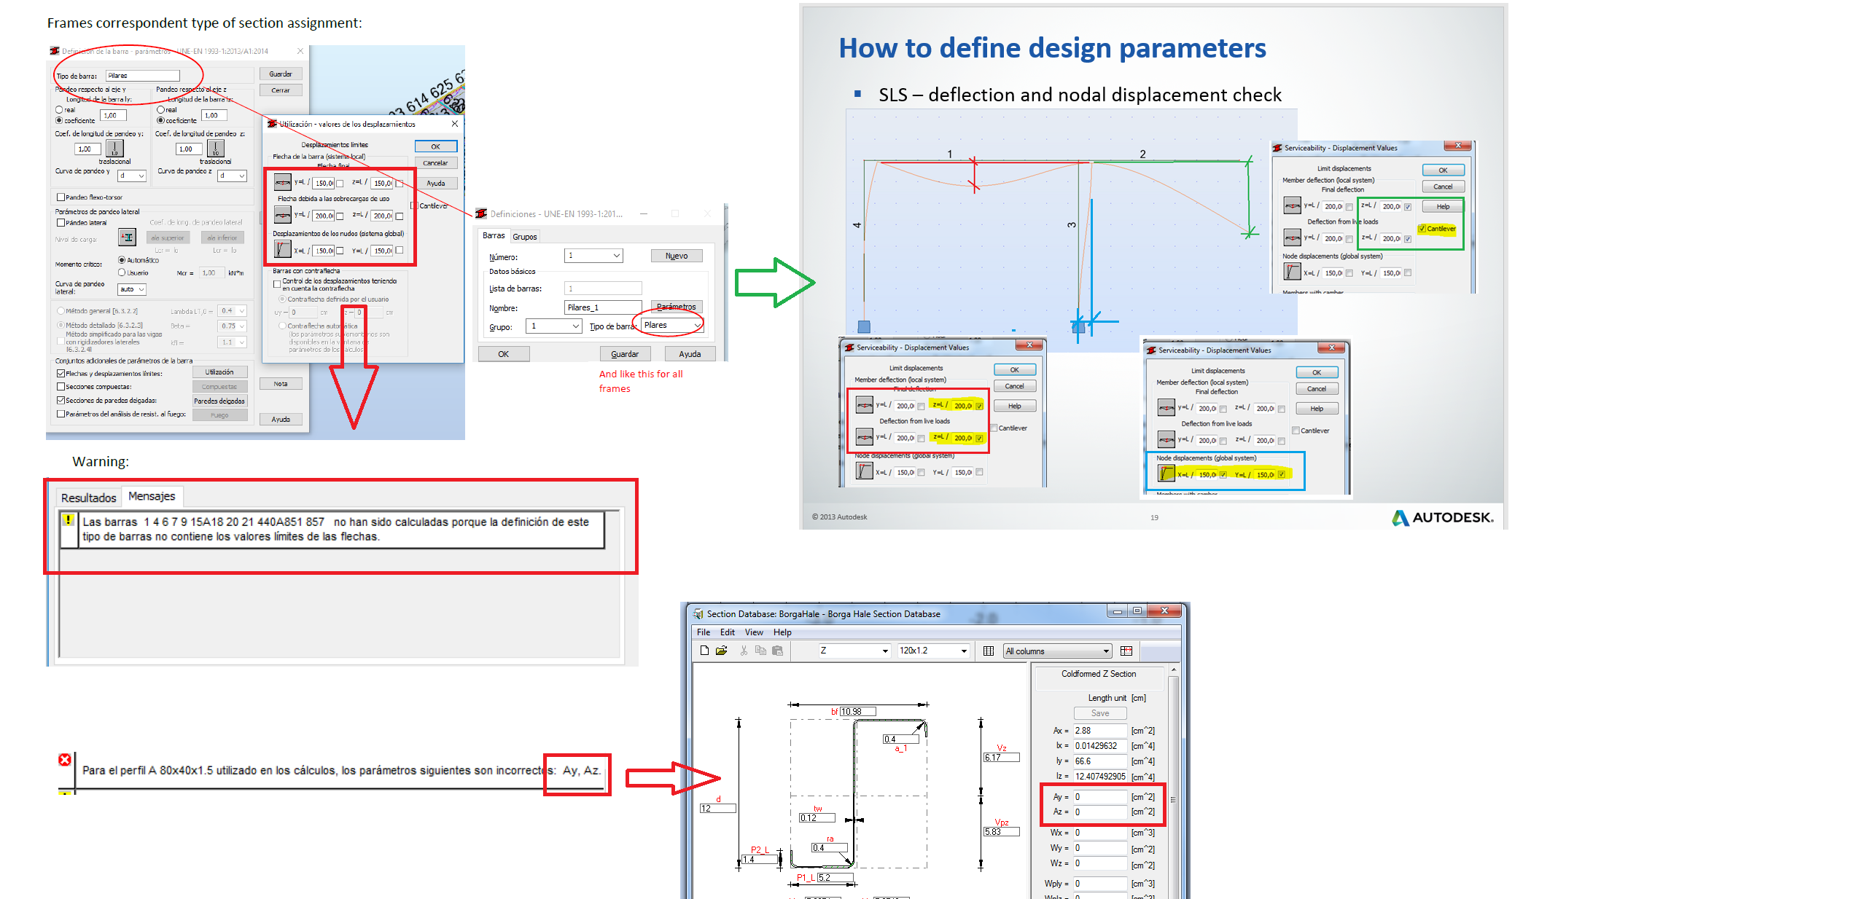The image size is (1862, 899).
Task: Select the Usuario radio button for Momento crítico
Action: point(122,272)
